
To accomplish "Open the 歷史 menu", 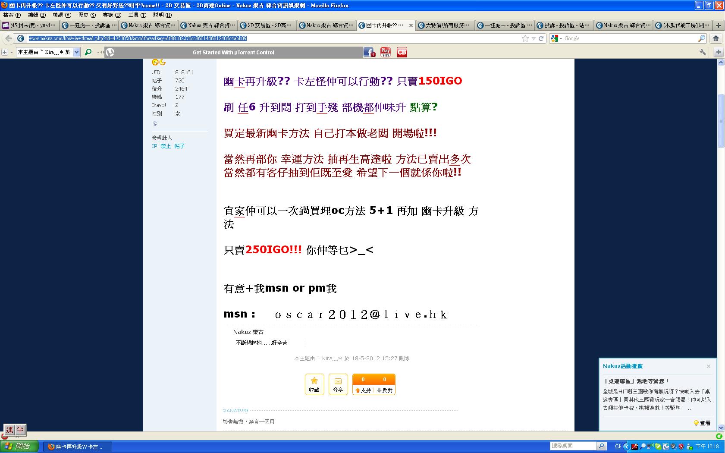I will [x=87, y=15].
